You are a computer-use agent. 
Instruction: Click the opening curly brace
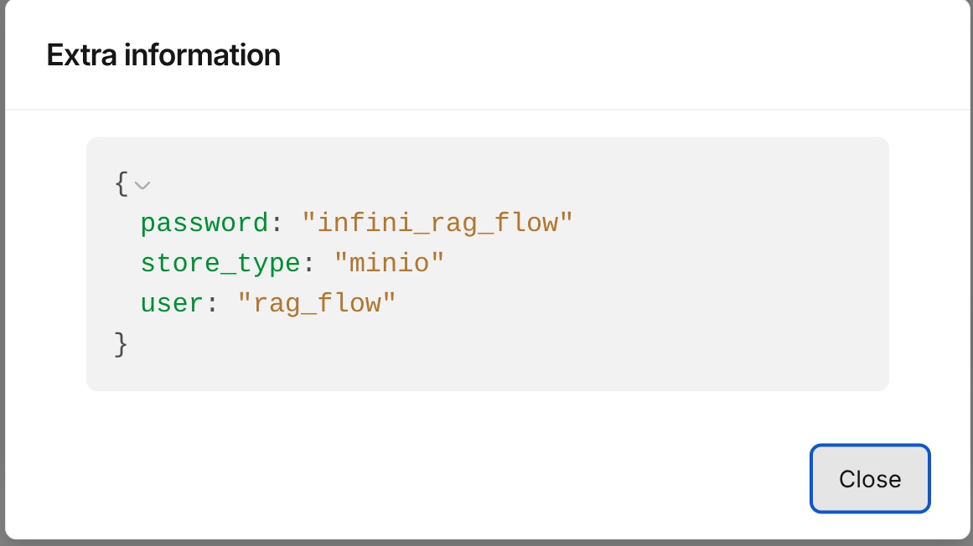tap(122, 184)
